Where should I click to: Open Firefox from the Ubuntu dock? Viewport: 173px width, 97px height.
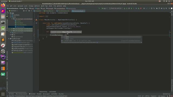pyautogui.click(x=3, y=5)
